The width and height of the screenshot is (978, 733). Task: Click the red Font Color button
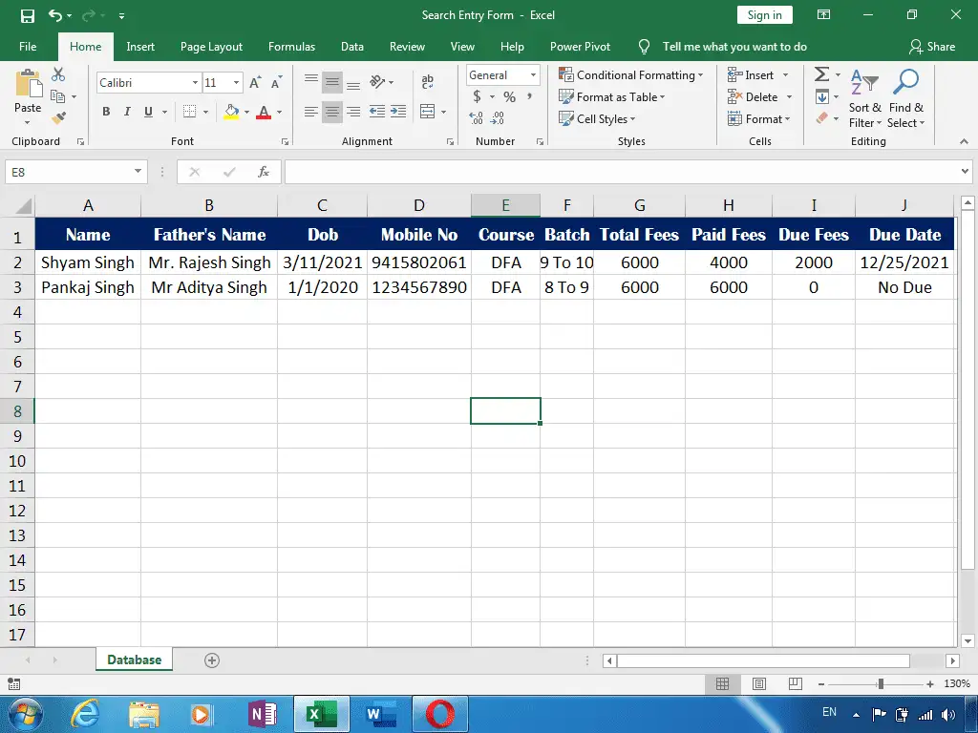(x=264, y=112)
